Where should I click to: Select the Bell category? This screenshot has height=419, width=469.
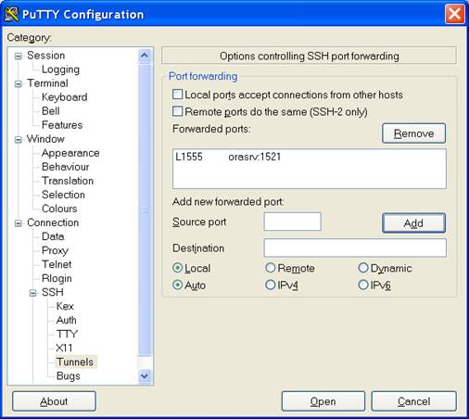(50, 111)
